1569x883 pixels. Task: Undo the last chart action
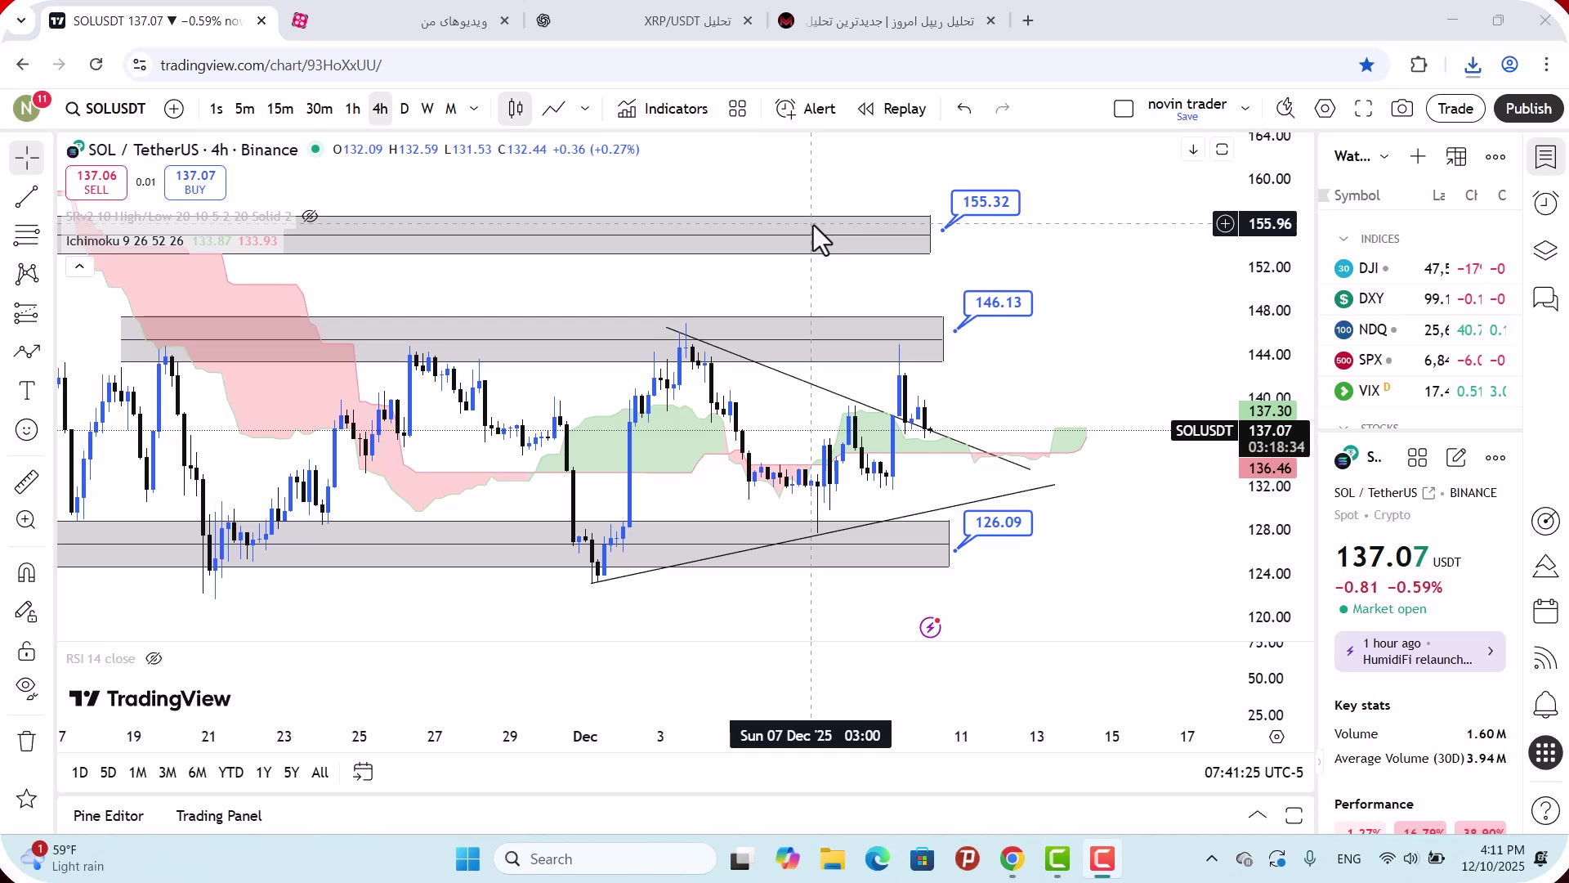point(964,109)
